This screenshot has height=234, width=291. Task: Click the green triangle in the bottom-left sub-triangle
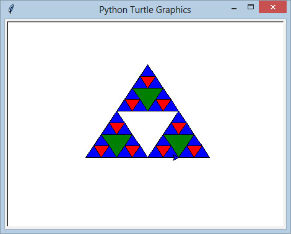point(116,142)
